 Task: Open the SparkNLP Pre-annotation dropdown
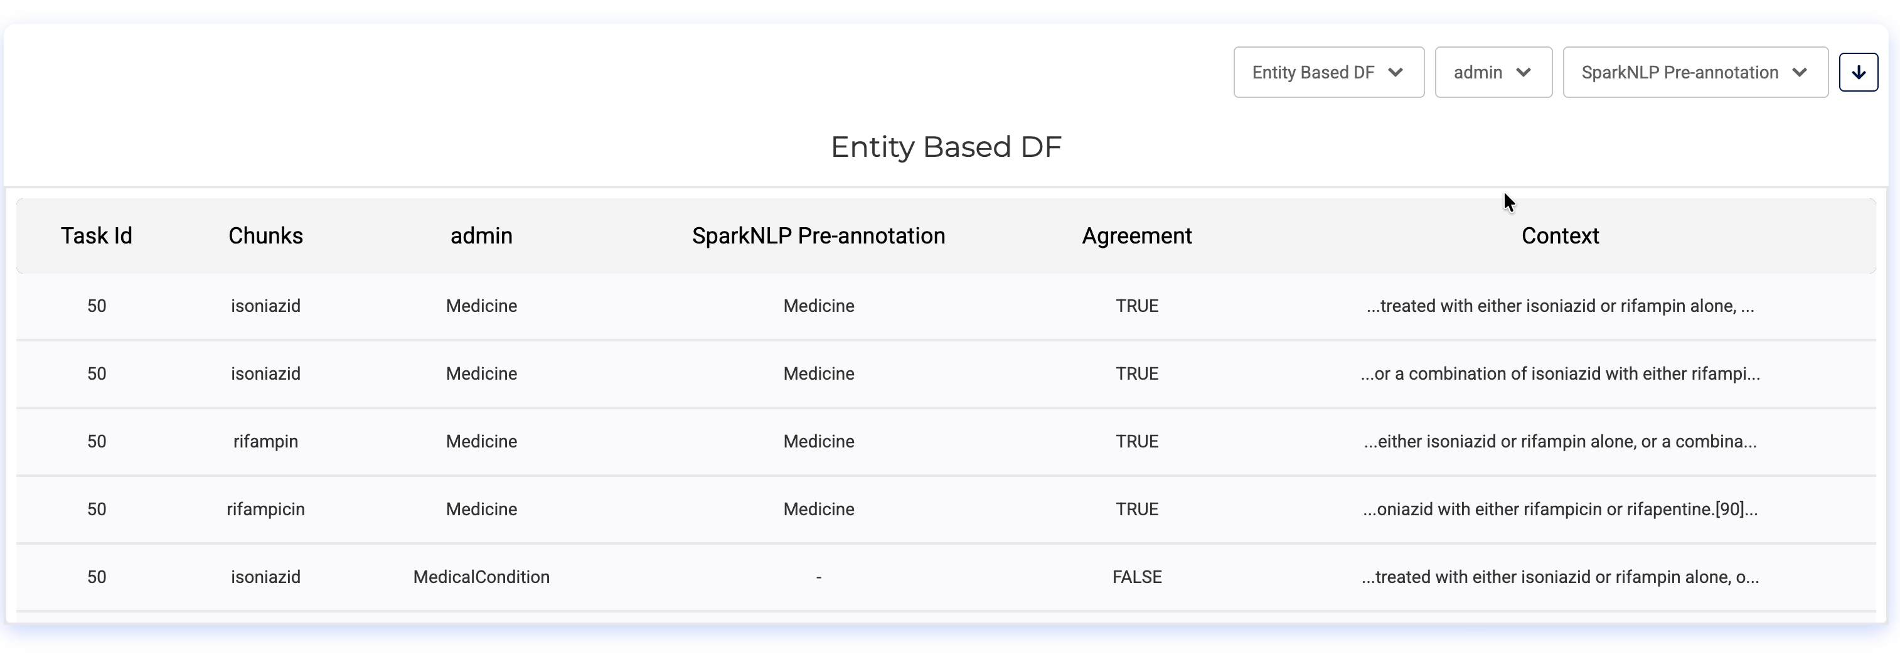tap(1694, 72)
